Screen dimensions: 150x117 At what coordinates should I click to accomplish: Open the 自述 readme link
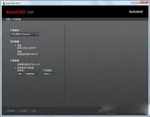click(34, 111)
